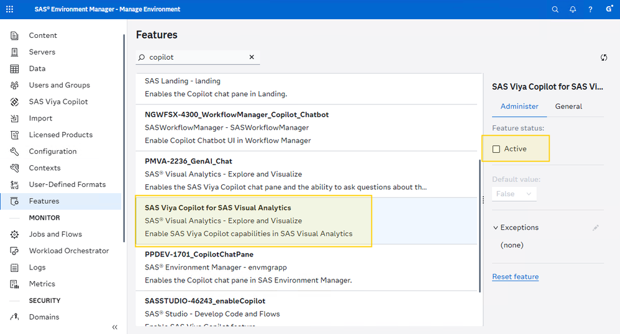This screenshot has width=620, height=334.
Task: Click the panel splitter handle dots
Action: (x=483, y=200)
